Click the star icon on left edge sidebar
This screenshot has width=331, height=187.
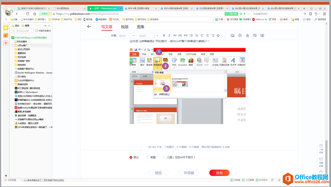click(x=6, y=27)
